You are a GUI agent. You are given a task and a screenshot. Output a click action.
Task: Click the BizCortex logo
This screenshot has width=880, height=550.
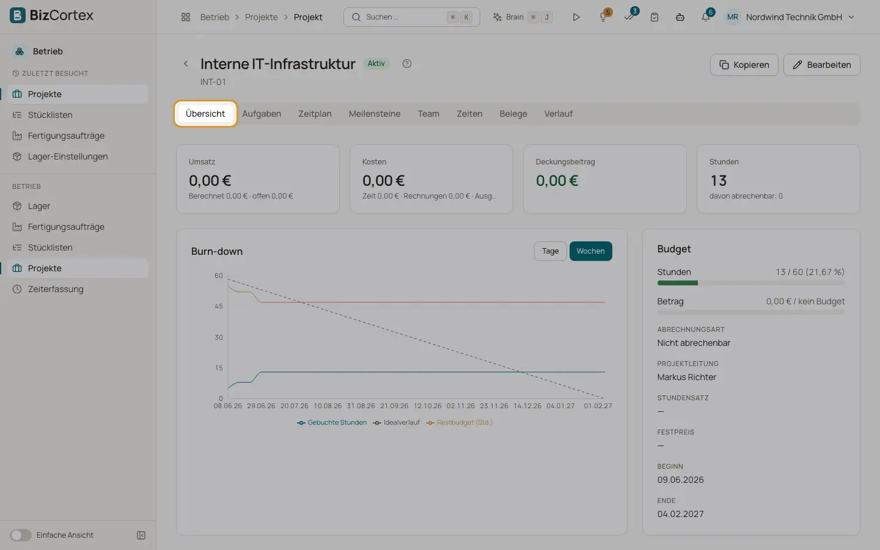52,15
